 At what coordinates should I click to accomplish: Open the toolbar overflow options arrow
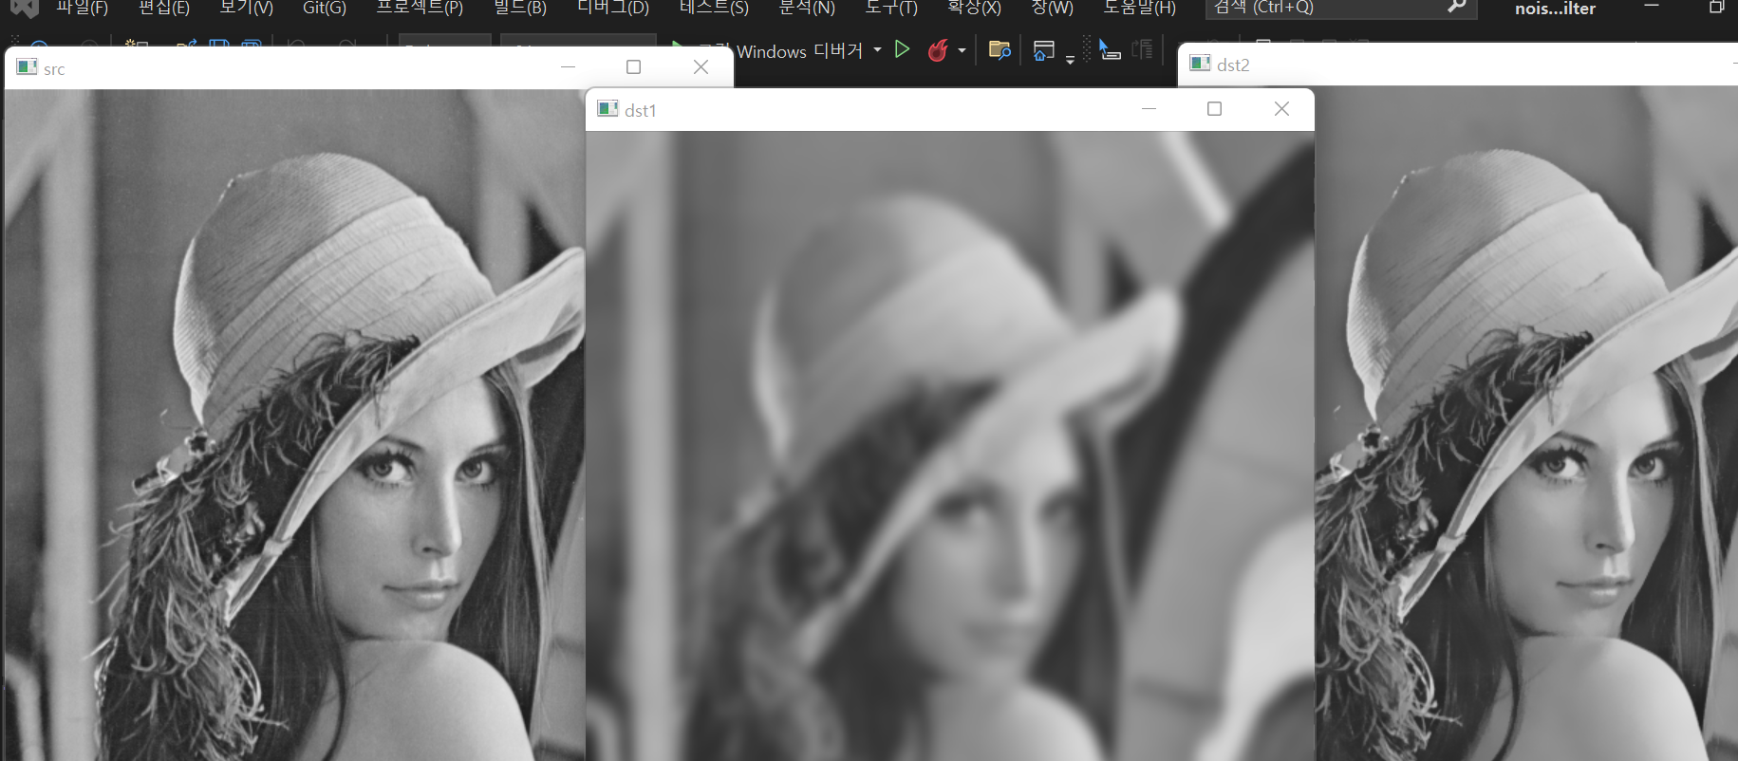point(1070,59)
